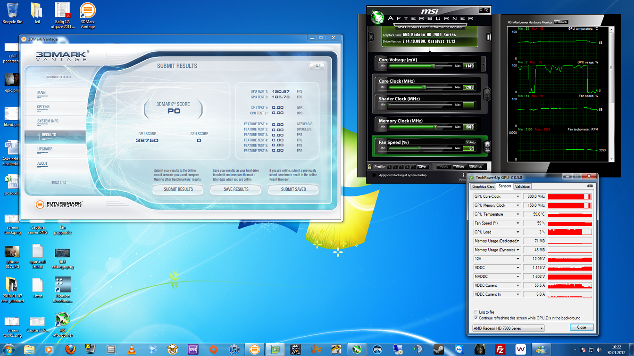Click the 3DMark Vantage taskbar icon
The width and height of the screenshot is (634, 356).
click(254, 349)
